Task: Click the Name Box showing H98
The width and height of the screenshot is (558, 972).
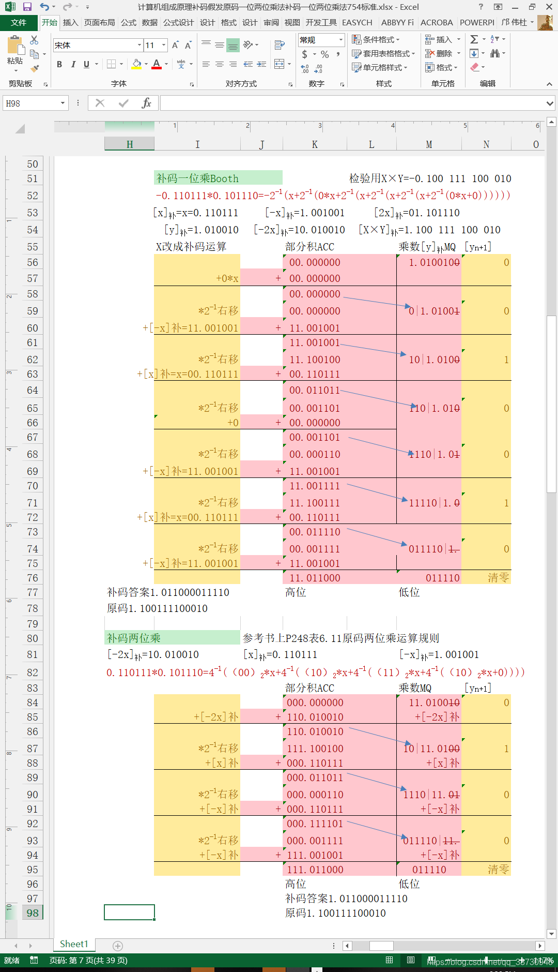Action: tap(32, 103)
